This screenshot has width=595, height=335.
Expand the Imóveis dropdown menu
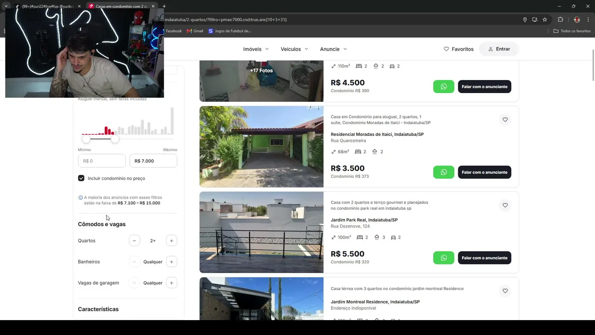(x=256, y=49)
